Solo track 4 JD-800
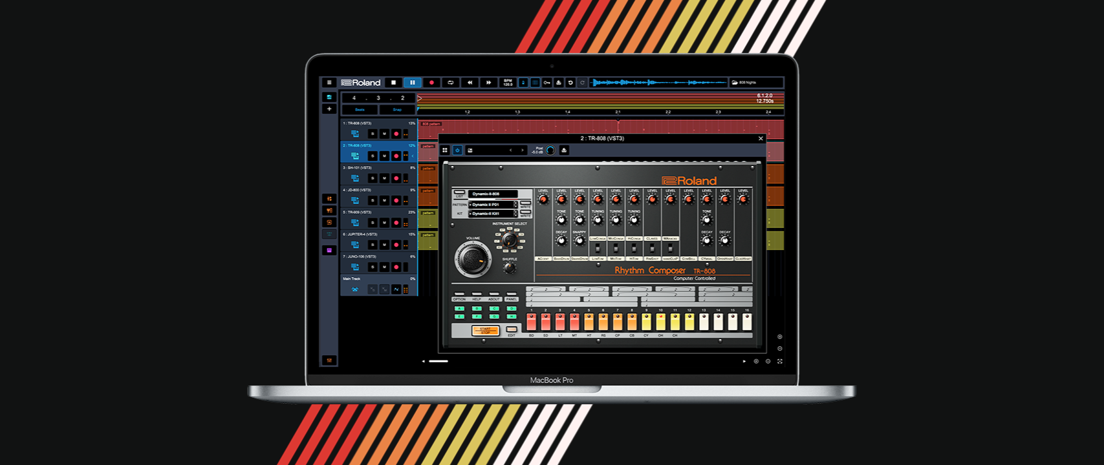1104x465 pixels. (x=373, y=200)
